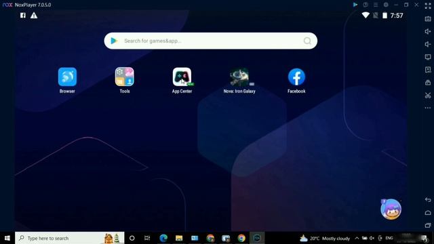
Task: Open Cortana circle on taskbar
Action: tap(132, 238)
